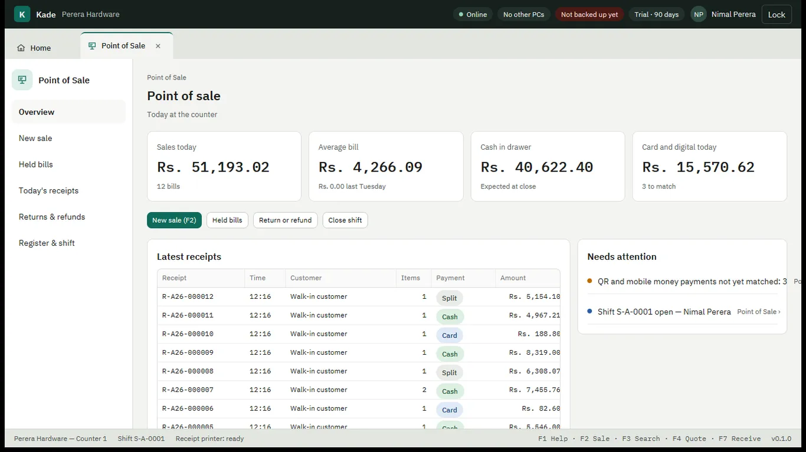
Task: Click the Return or refund button
Action: (x=286, y=220)
